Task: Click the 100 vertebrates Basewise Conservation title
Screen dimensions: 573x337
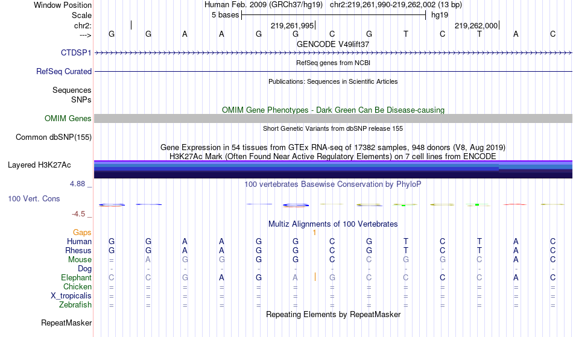Action: click(333, 184)
